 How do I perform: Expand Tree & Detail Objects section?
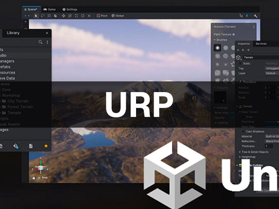(240, 152)
